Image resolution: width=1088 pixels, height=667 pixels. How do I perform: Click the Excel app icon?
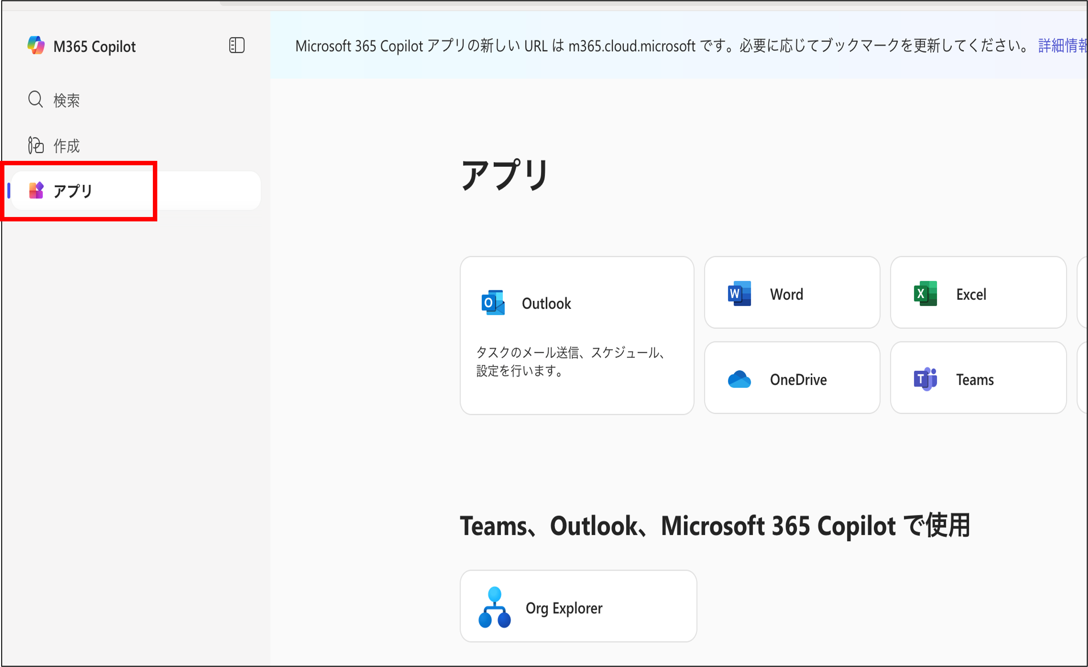tap(925, 293)
